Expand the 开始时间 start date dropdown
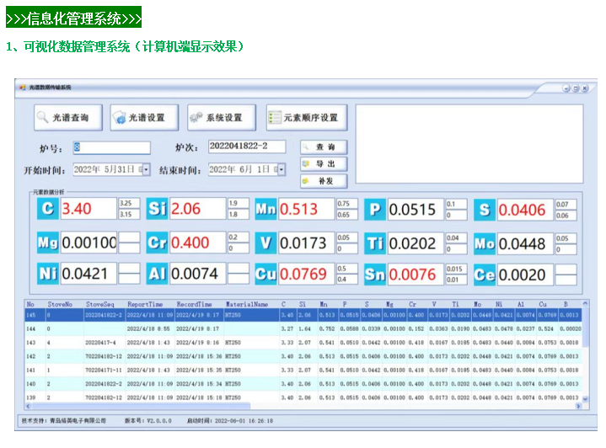Viewport: 606px width, 448px height. click(145, 169)
